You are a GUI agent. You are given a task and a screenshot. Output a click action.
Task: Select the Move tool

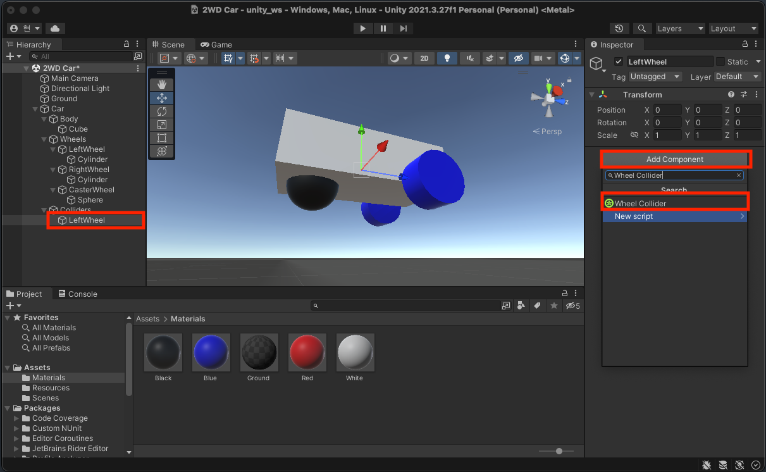(161, 98)
